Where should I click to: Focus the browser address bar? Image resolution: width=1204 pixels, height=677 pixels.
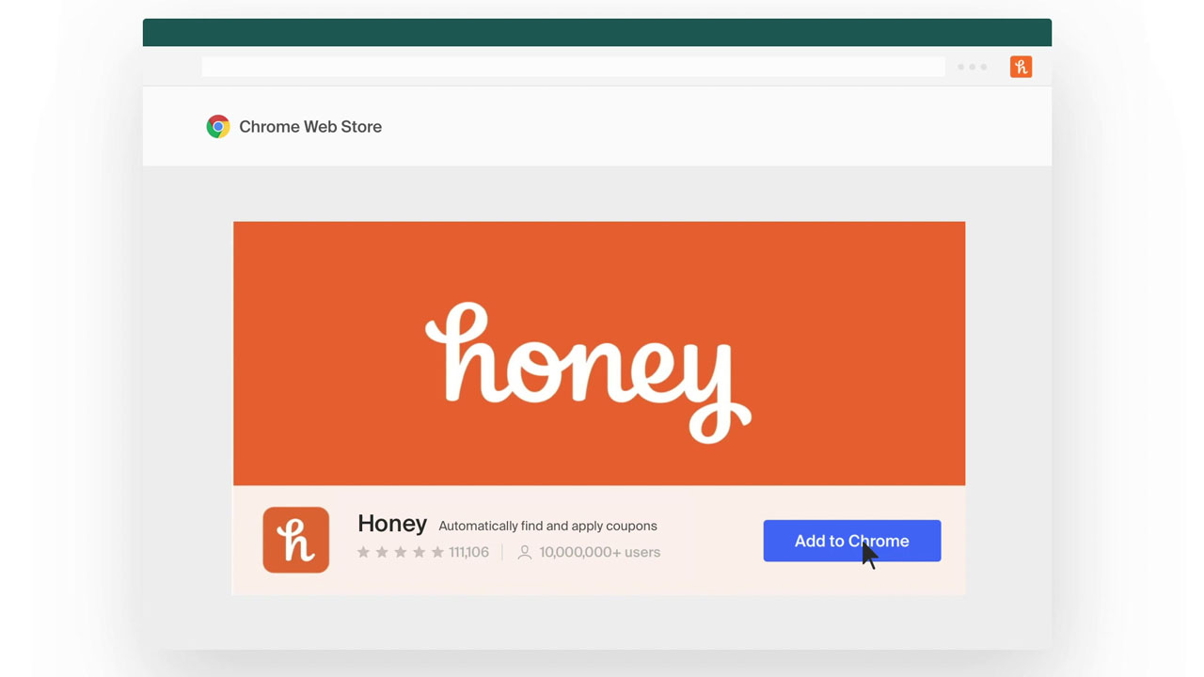coord(573,67)
